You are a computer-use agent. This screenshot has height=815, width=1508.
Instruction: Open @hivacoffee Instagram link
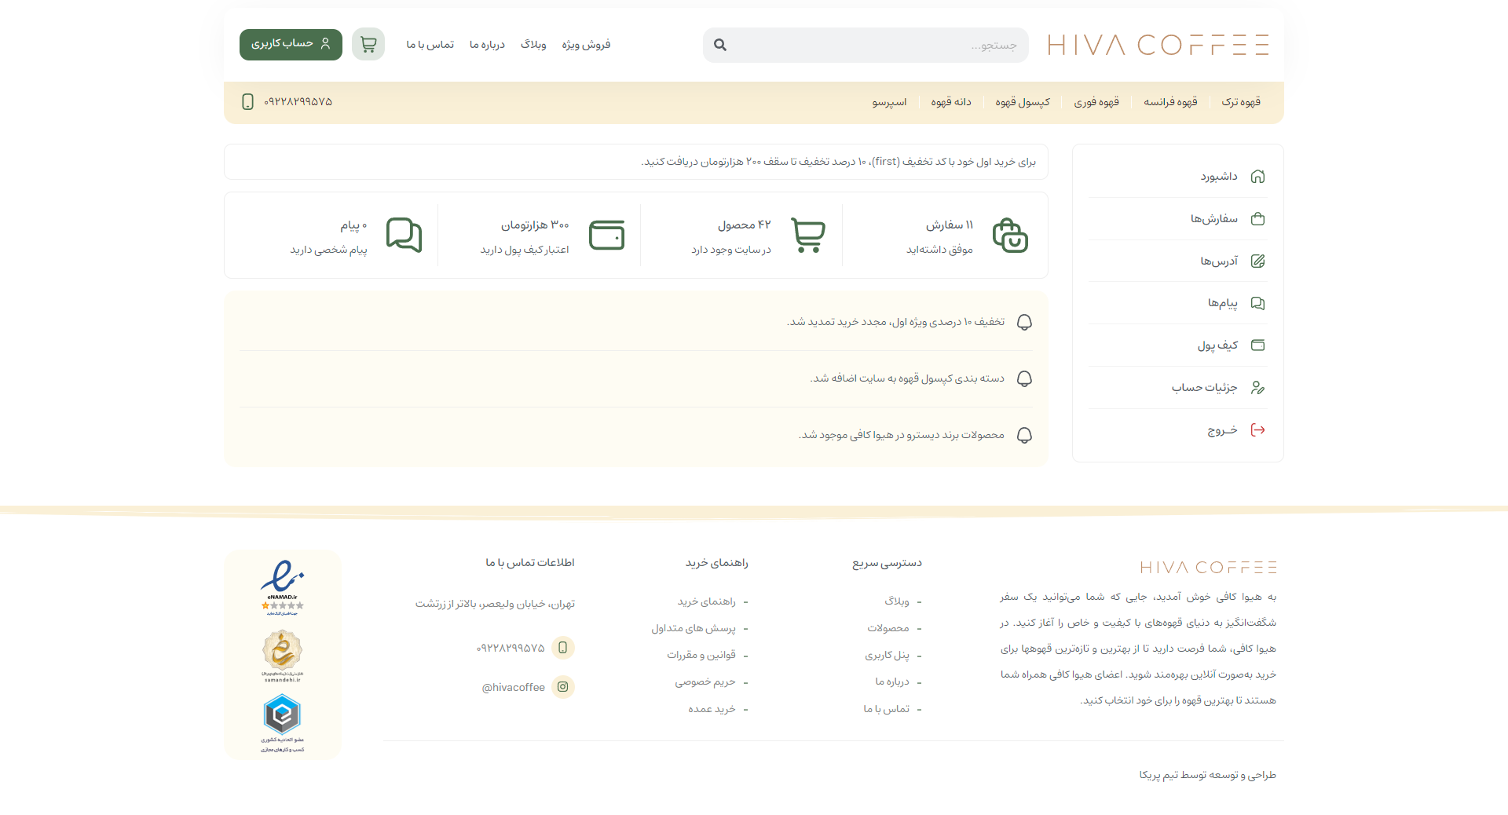[514, 688]
